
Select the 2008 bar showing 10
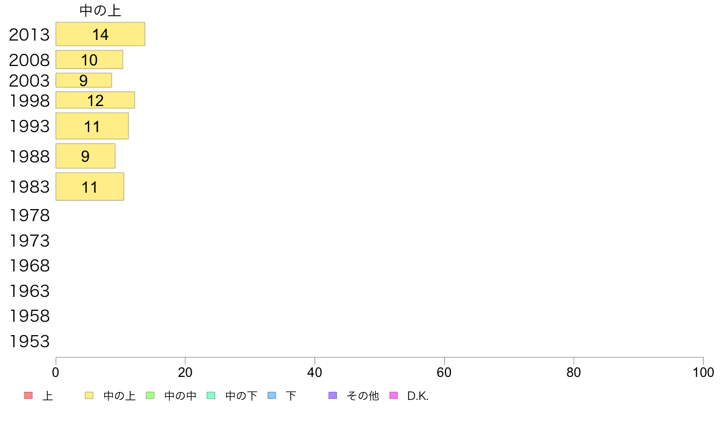coord(90,60)
